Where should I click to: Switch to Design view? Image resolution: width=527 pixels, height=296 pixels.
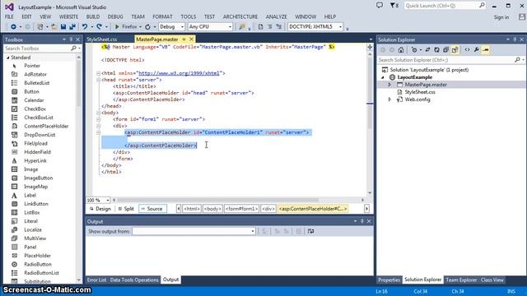[100, 209]
